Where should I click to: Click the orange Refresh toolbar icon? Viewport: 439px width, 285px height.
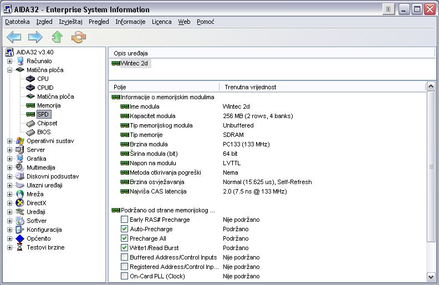(x=79, y=37)
